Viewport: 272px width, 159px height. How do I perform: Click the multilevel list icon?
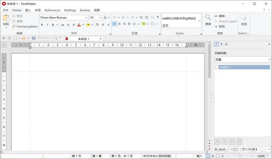click(x=132, y=17)
